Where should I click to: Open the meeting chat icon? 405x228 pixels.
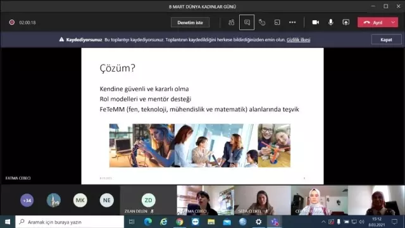click(x=247, y=23)
